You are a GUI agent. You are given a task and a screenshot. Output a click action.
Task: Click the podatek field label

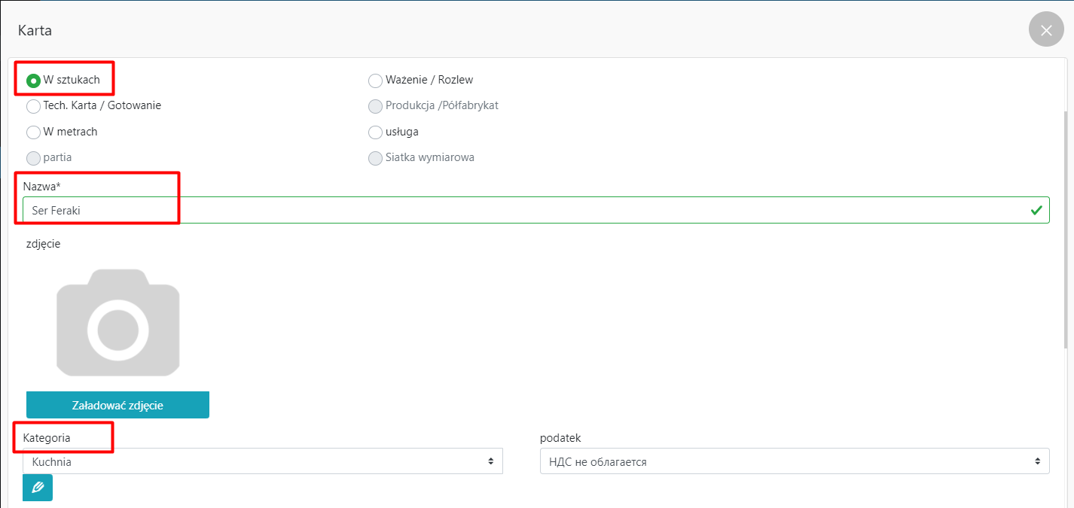point(560,437)
